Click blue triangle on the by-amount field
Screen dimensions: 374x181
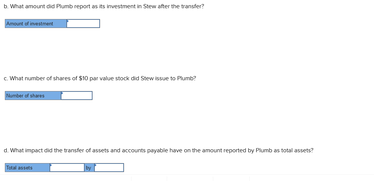(x=96, y=165)
